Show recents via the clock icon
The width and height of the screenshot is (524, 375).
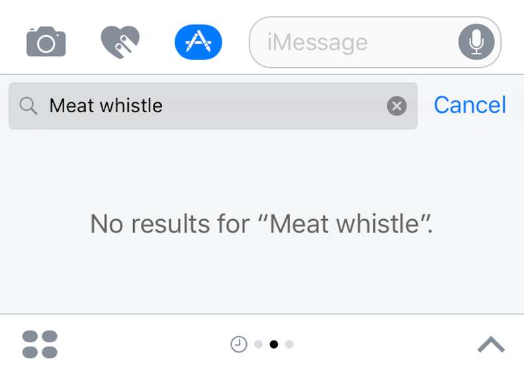238,344
